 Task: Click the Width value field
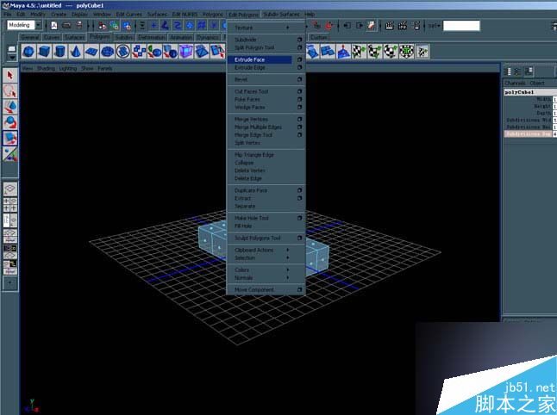click(555, 99)
